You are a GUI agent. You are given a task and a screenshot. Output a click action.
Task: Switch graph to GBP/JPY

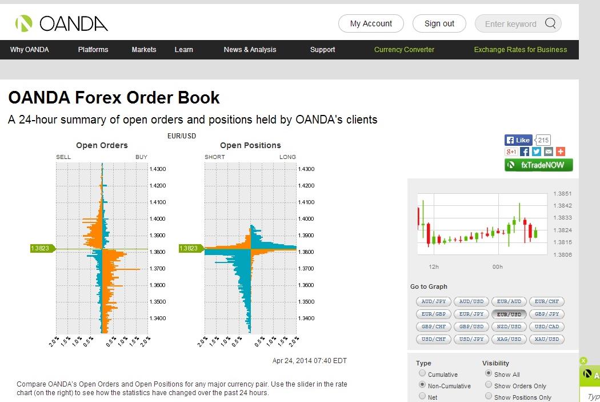[x=547, y=315]
